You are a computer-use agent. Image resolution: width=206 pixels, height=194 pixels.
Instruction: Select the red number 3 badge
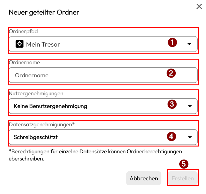coord(172,104)
